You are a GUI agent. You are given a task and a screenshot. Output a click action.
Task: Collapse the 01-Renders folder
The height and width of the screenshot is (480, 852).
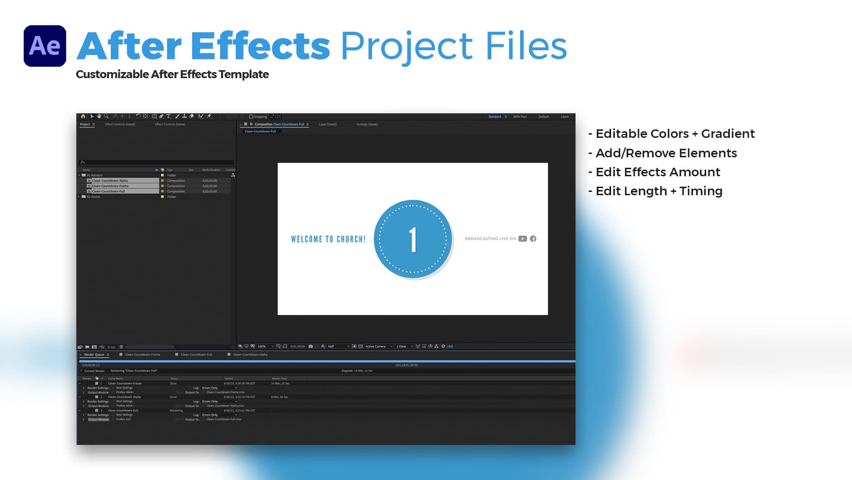79,175
